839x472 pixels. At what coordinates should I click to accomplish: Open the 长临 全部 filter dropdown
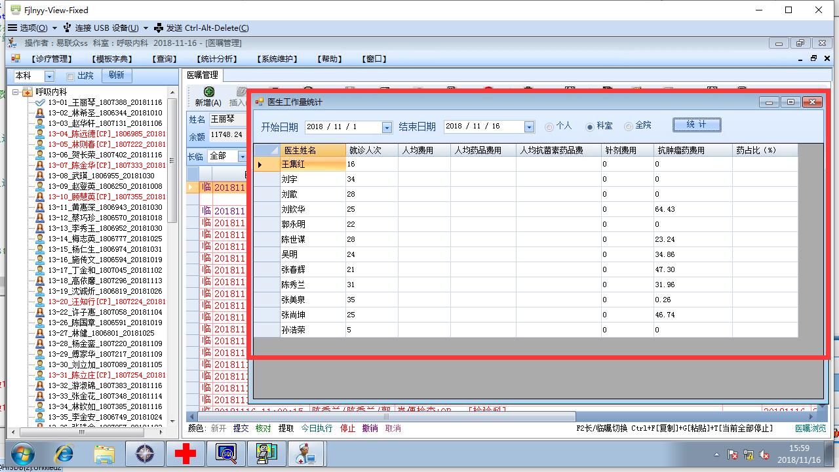[x=243, y=156]
